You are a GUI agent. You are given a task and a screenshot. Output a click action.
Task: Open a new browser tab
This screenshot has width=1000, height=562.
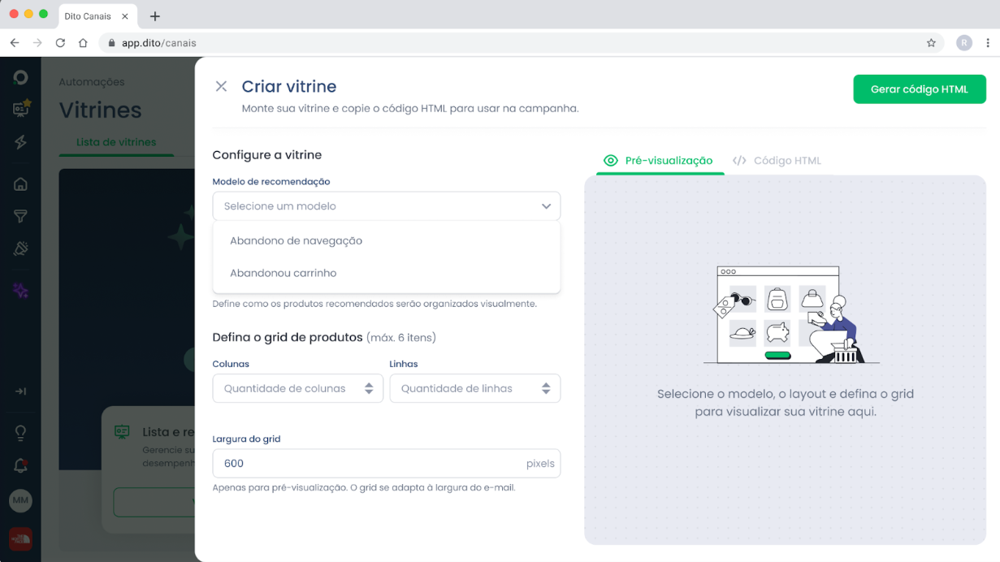pyautogui.click(x=155, y=16)
